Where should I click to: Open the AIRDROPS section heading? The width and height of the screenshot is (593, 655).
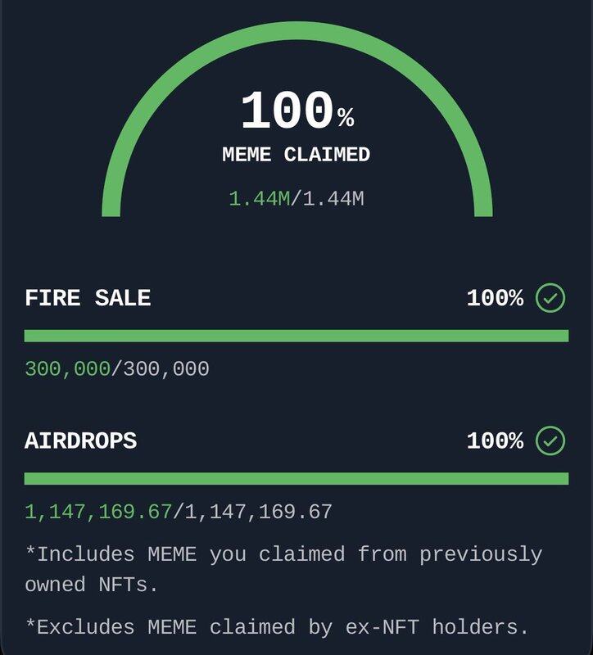pyautogui.click(x=80, y=440)
